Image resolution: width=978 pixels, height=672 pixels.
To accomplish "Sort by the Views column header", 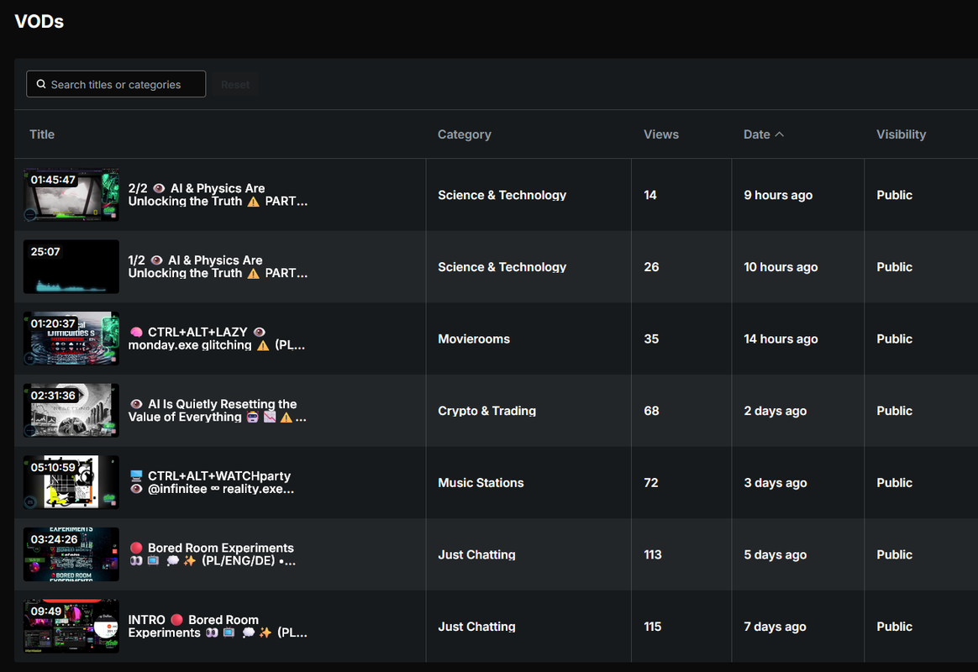I will click(x=660, y=134).
